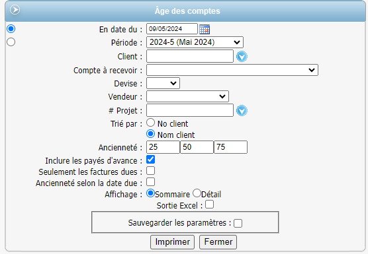Click the 'Âge des comptes' title text

187,11
